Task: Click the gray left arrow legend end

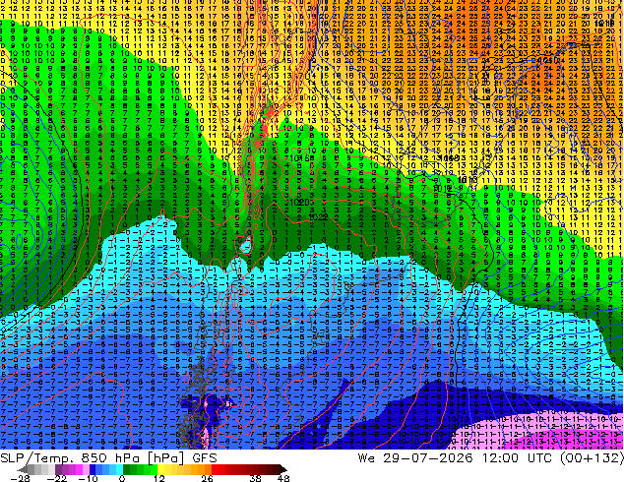Action: [23, 469]
